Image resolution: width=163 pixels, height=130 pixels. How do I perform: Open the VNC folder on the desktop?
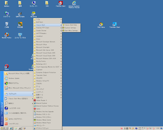pos(47,4)
